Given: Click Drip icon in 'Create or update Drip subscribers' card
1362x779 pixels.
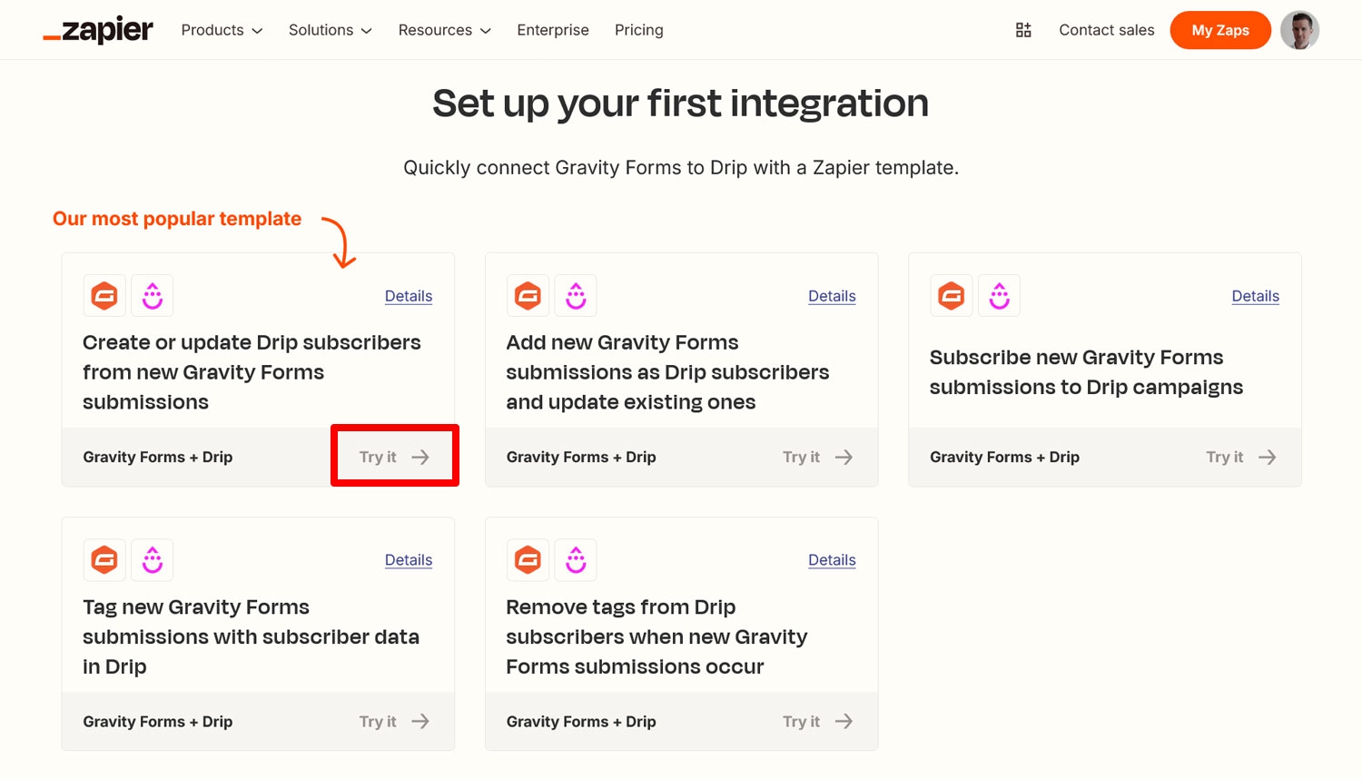Looking at the screenshot, I should point(153,296).
